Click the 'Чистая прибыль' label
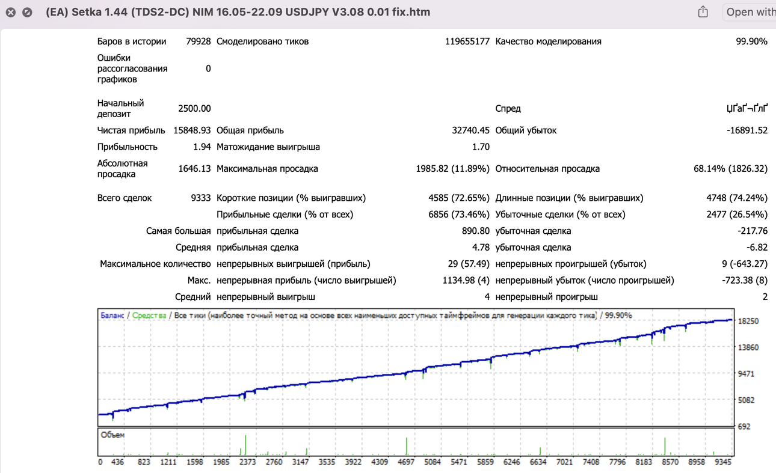Screen dimensions: 776x473 pyautogui.click(x=131, y=130)
